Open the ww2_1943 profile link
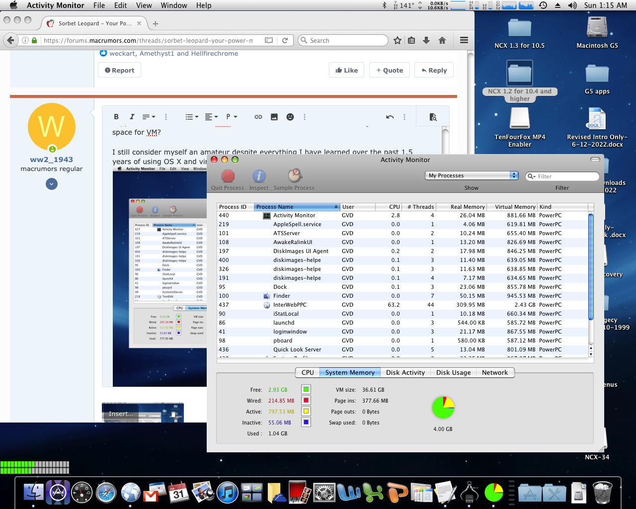The width and height of the screenshot is (636, 509). point(52,160)
